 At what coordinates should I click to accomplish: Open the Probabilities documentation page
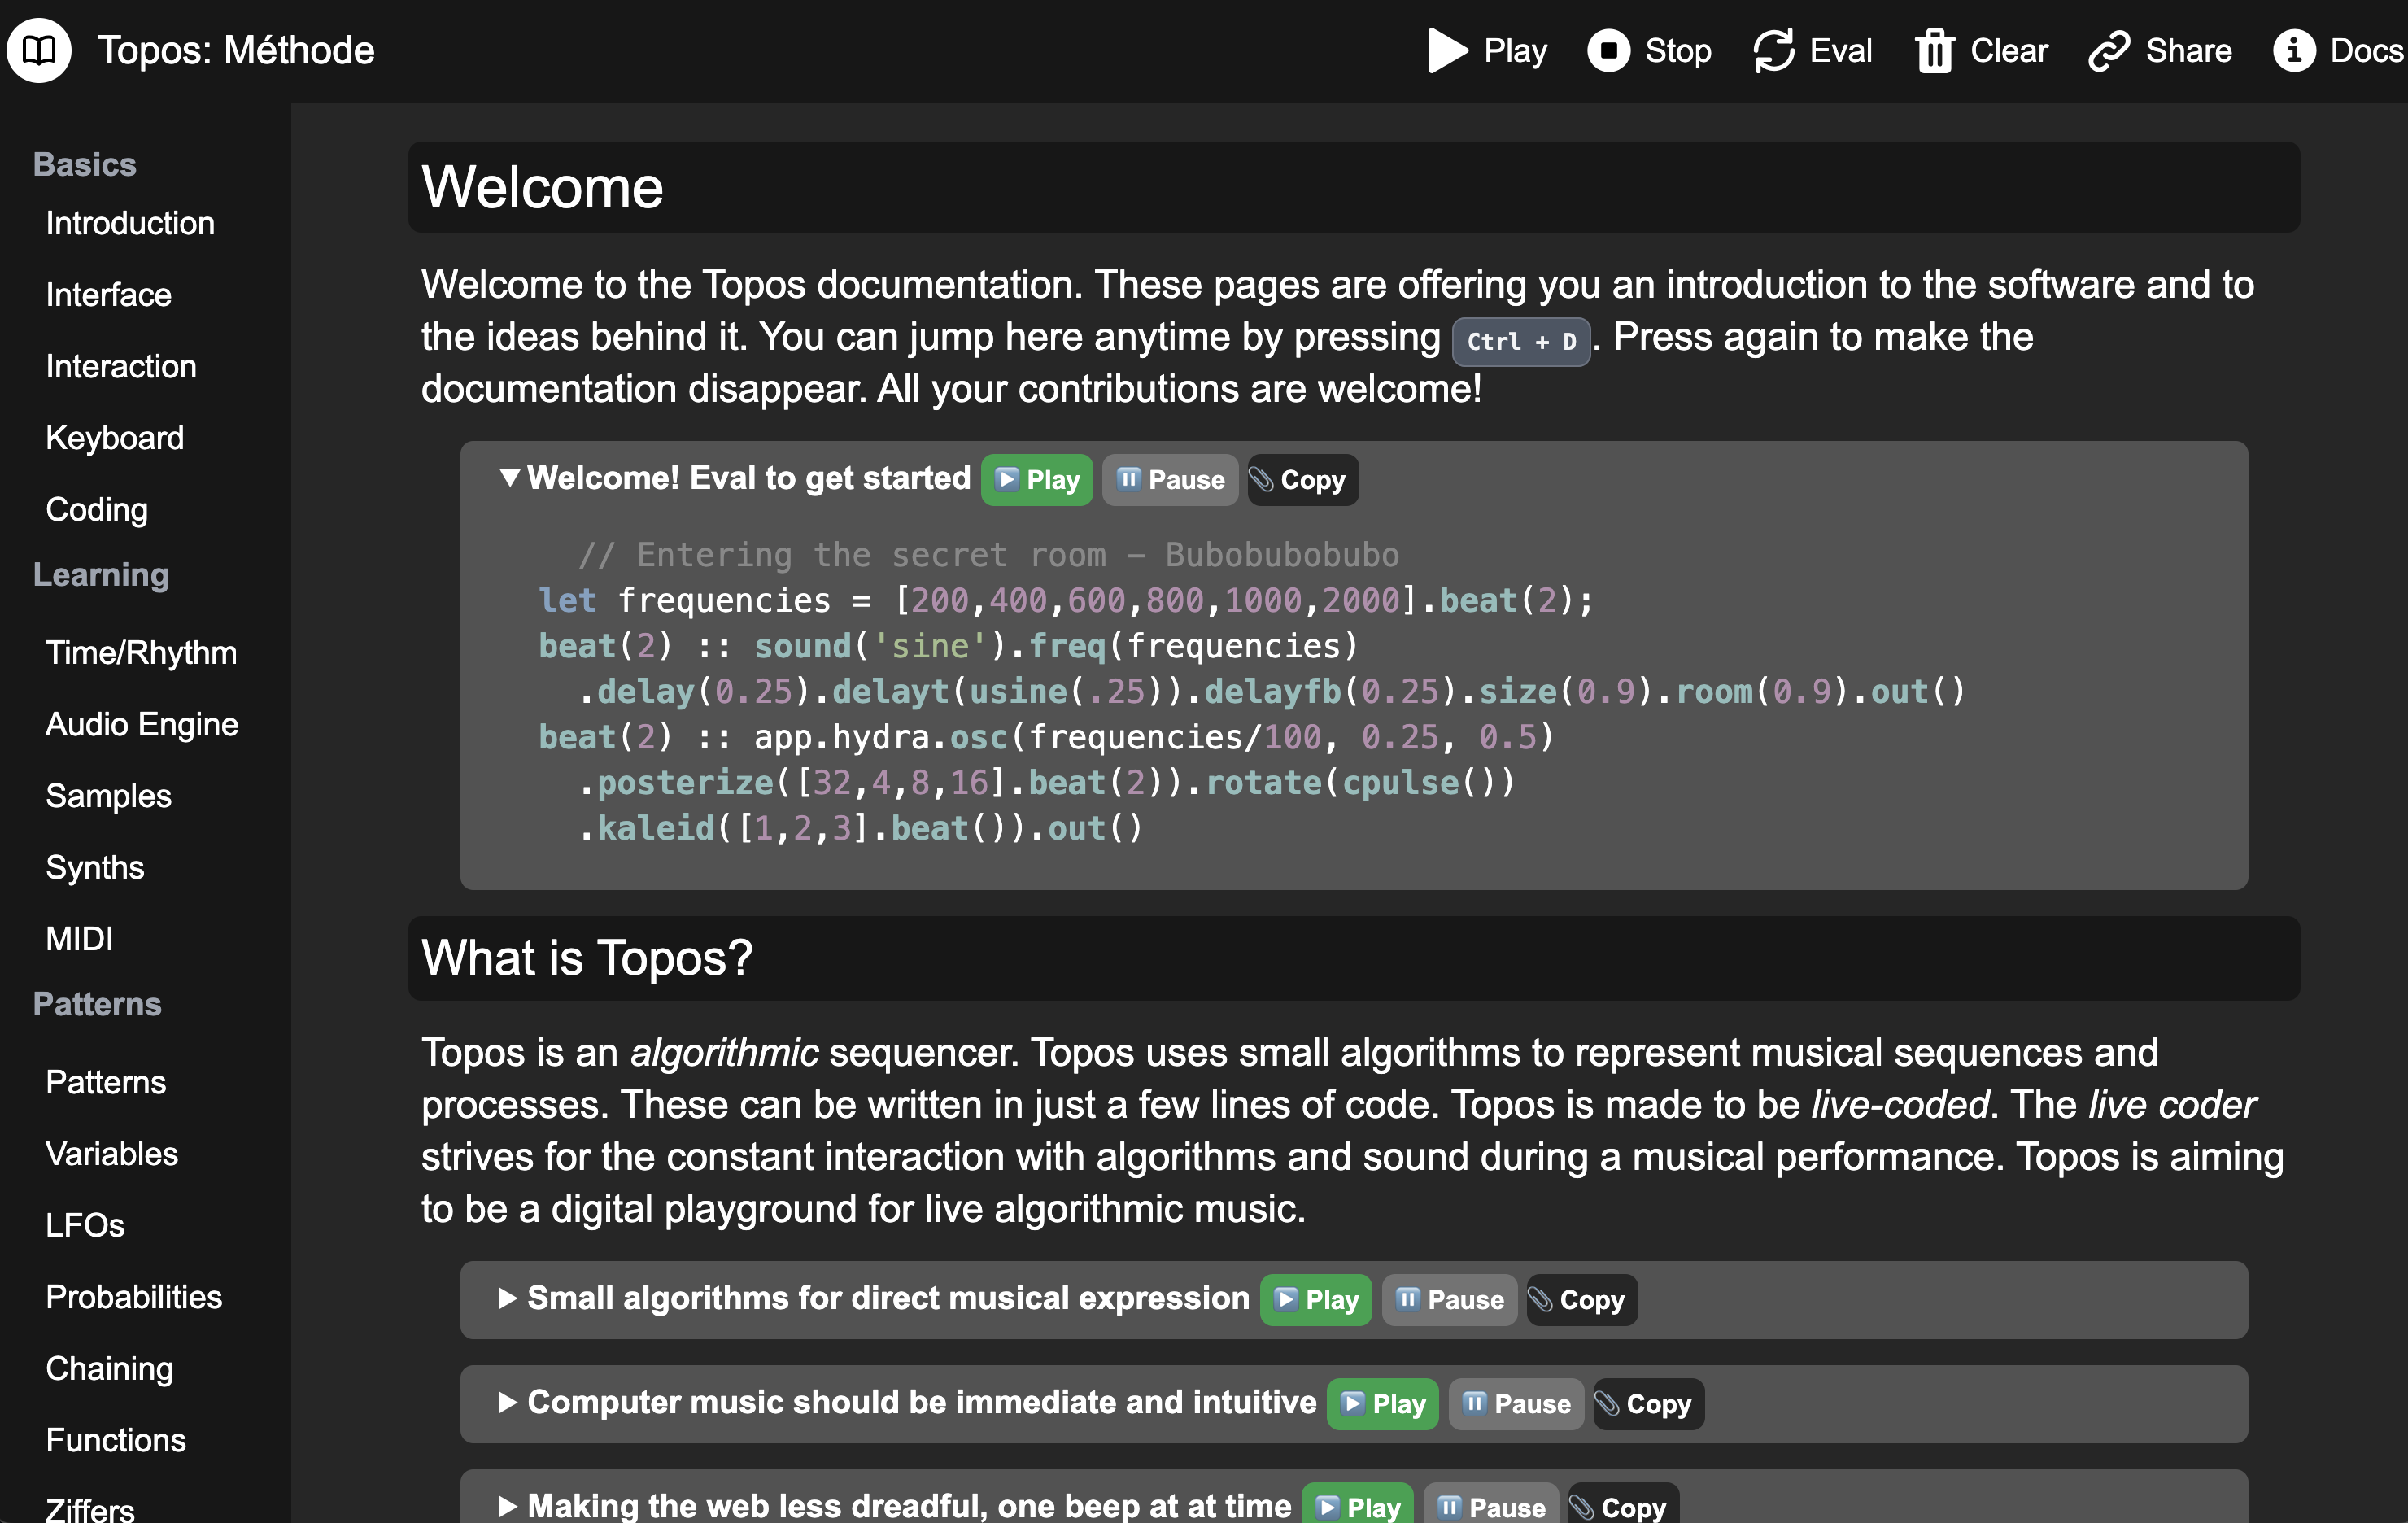pyautogui.click(x=134, y=1297)
